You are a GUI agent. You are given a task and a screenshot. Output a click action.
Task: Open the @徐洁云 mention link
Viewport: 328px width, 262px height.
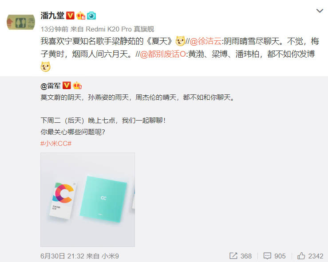point(205,41)
